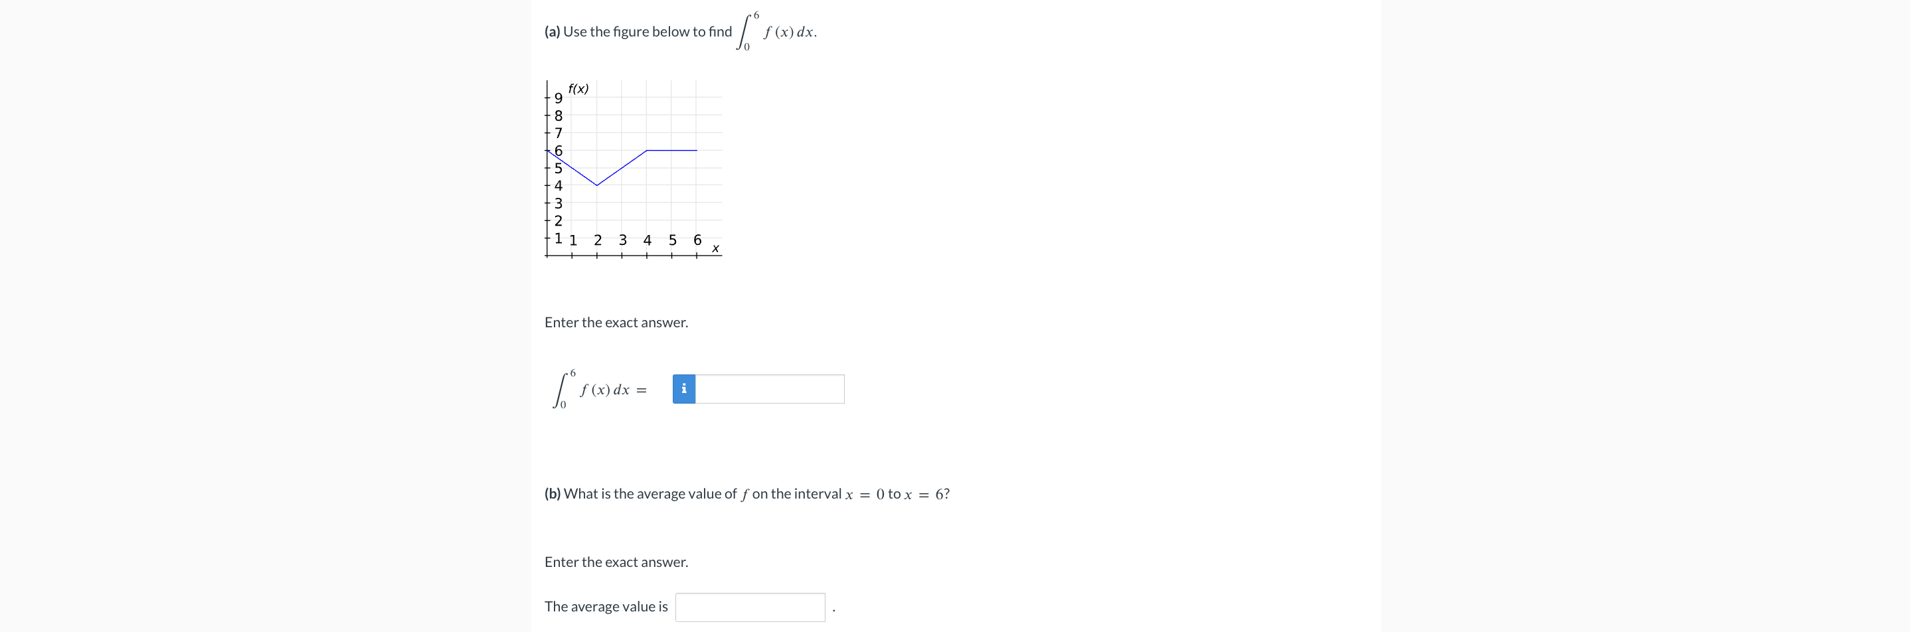The height and width of the screenshot is (632, 1910).
Task: Click the average value answer box
Action: pos(750,606)
